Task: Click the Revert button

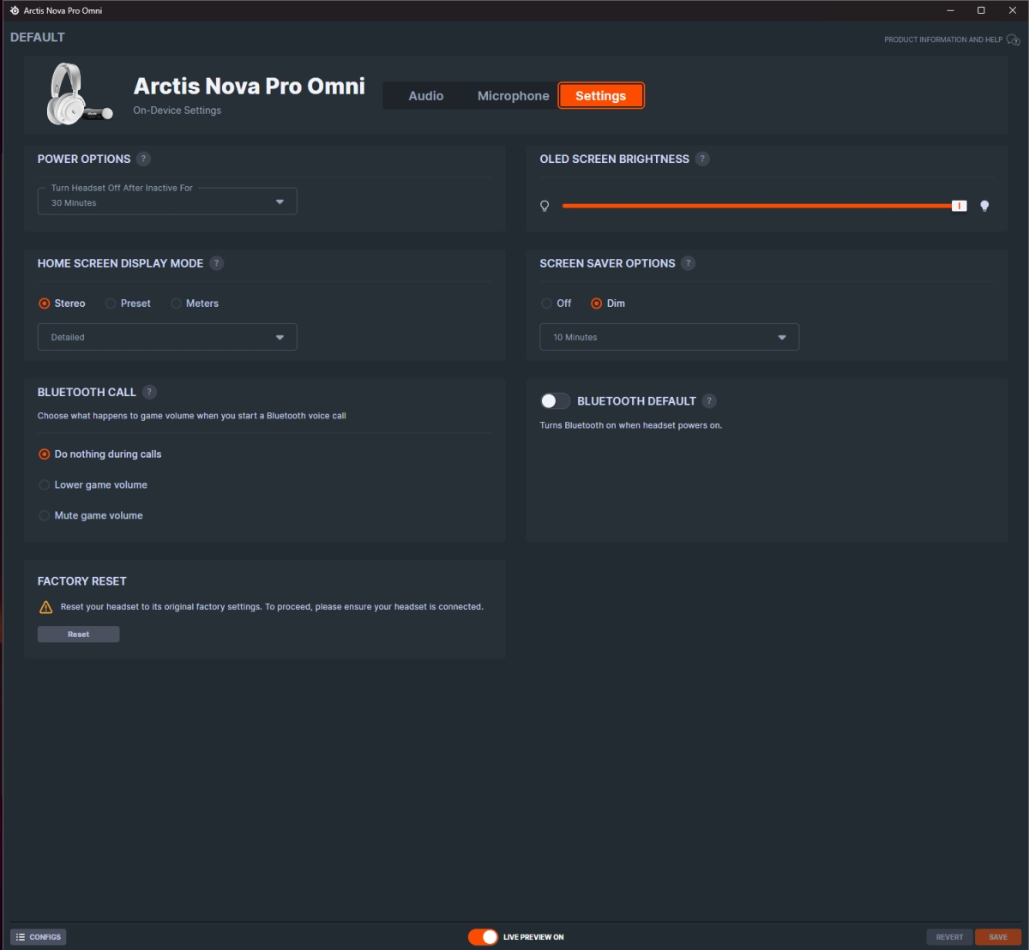Action: (949, 937)
